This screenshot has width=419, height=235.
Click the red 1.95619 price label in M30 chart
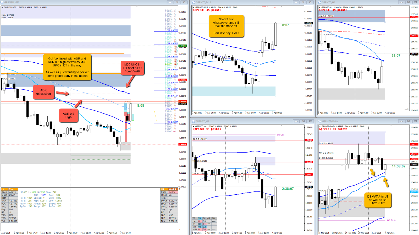click(183, 144)
